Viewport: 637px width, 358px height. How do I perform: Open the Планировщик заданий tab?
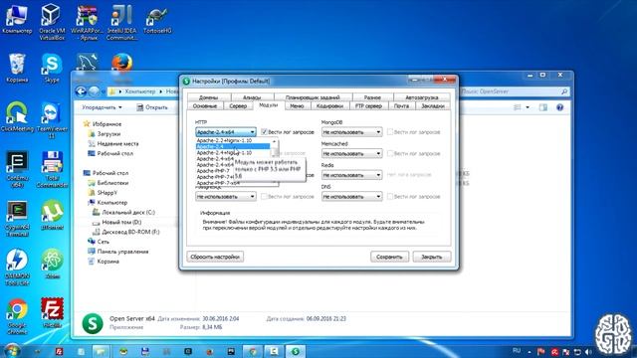(x=313, y=97)
